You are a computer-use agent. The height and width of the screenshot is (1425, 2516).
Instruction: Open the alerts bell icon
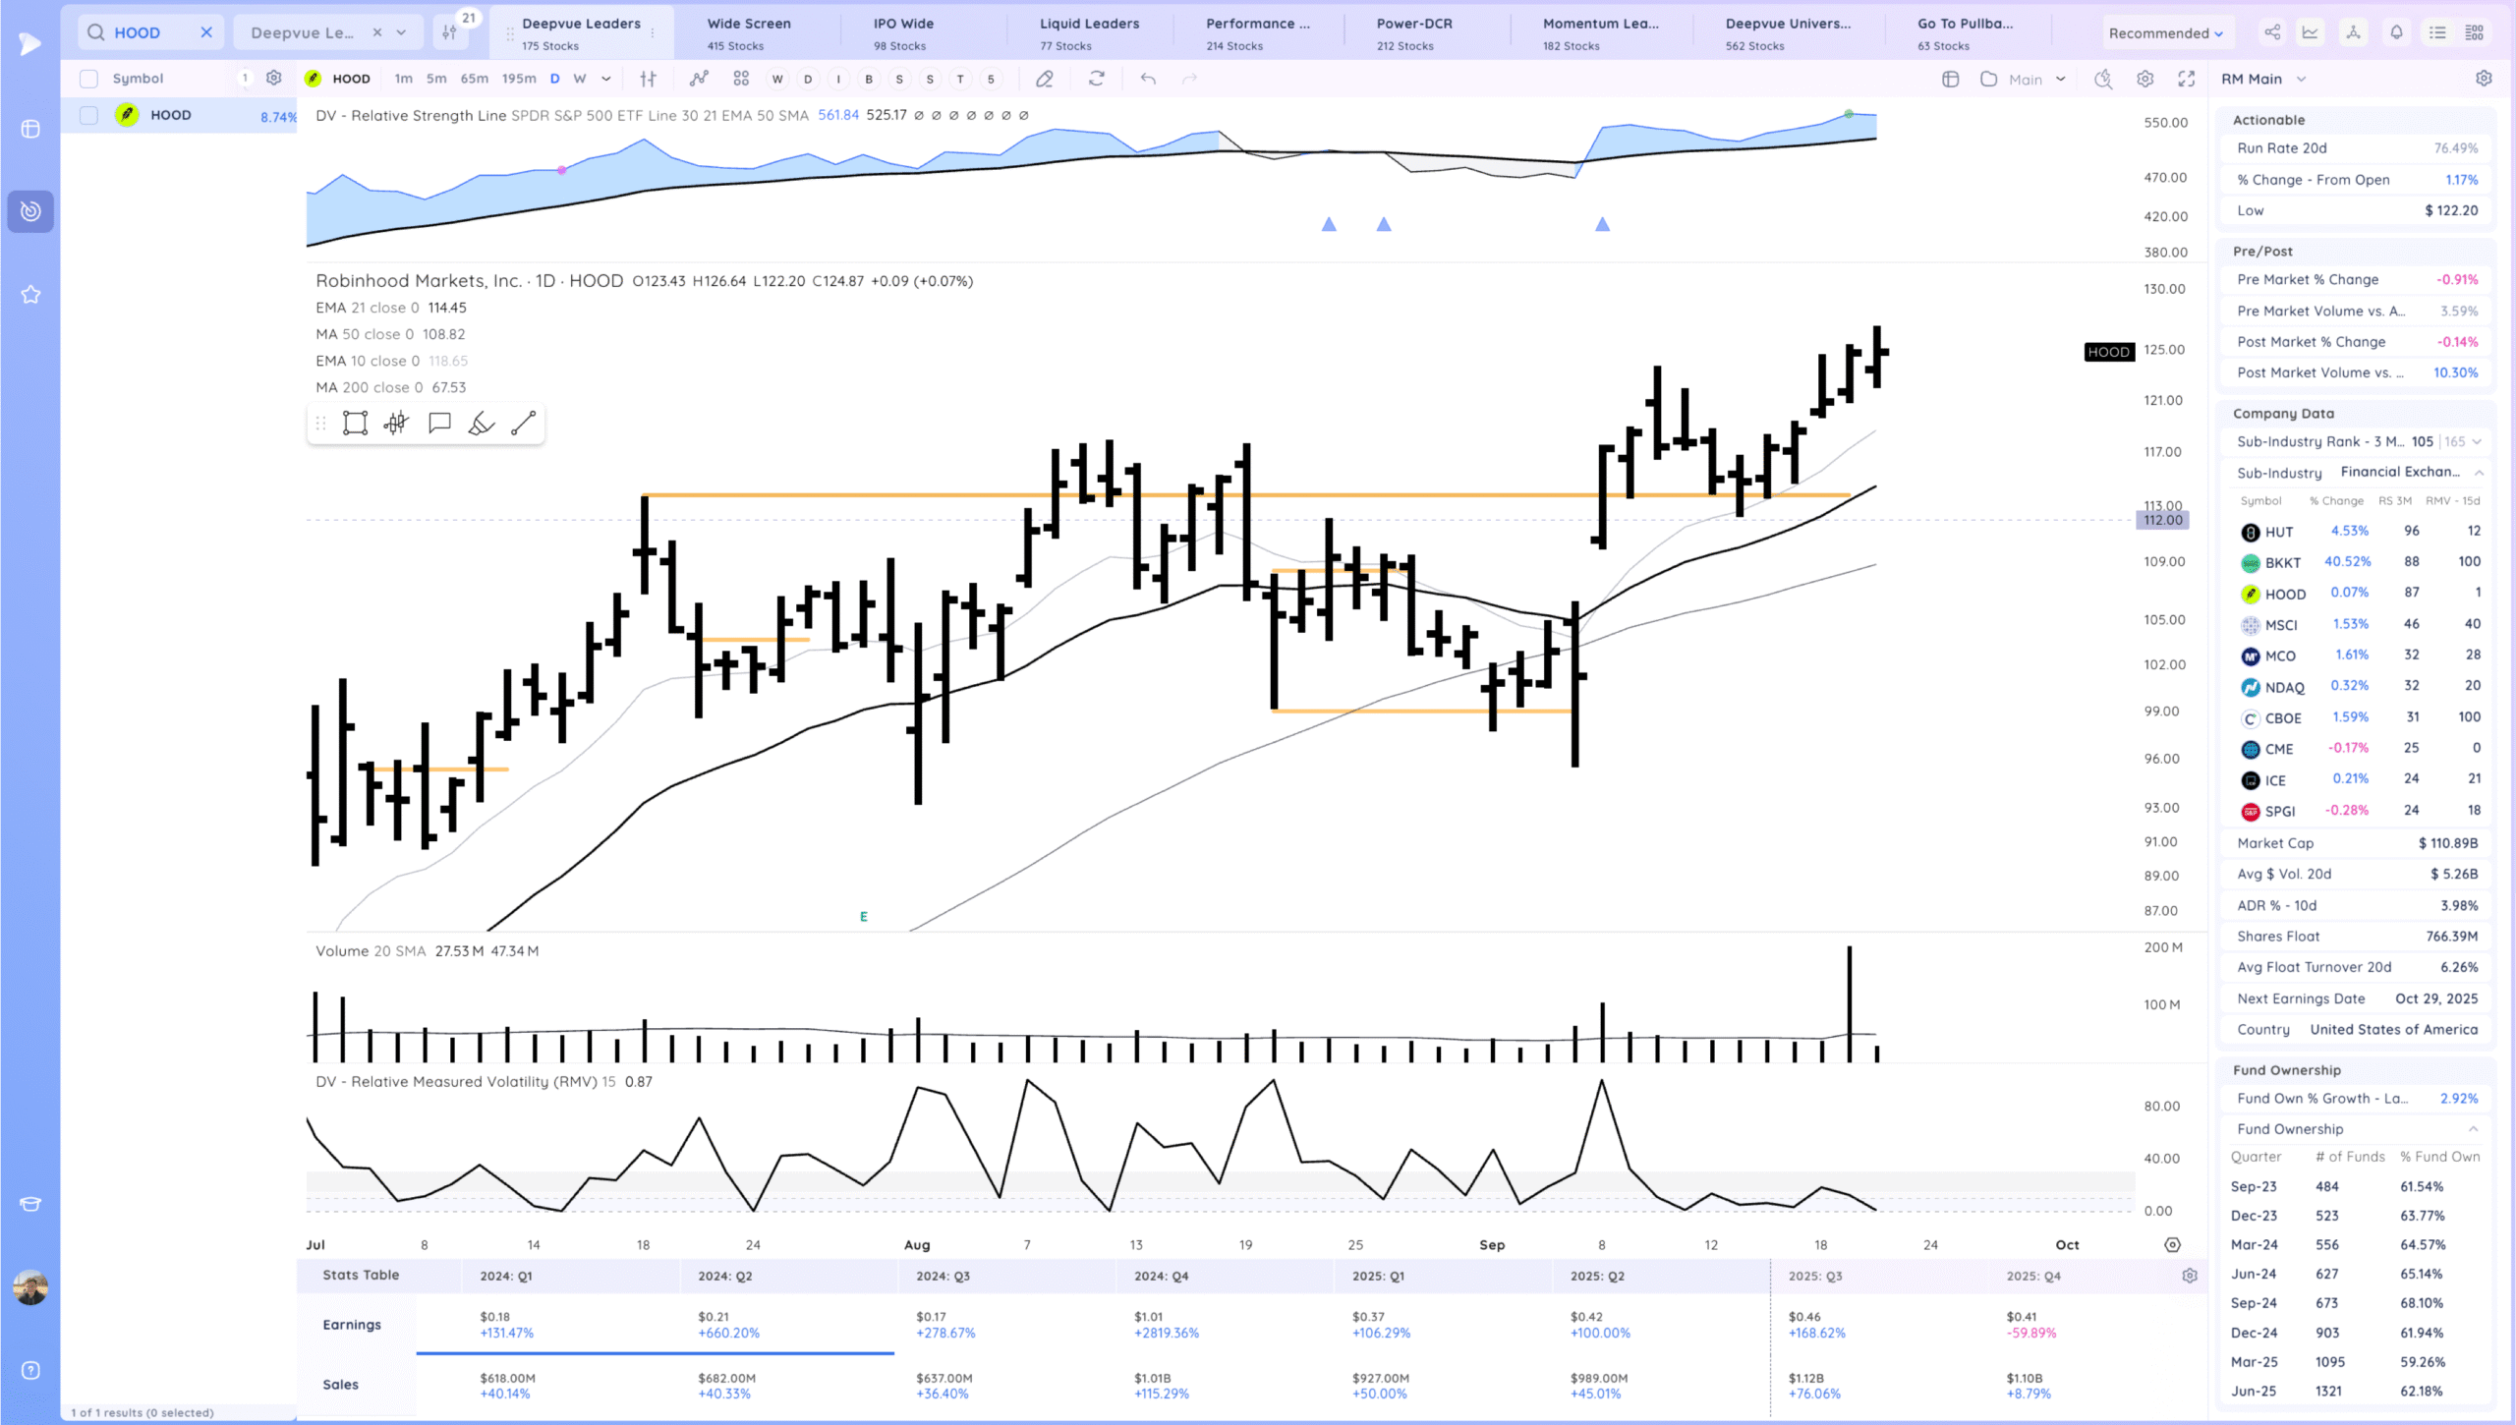tap(2396, 32)
